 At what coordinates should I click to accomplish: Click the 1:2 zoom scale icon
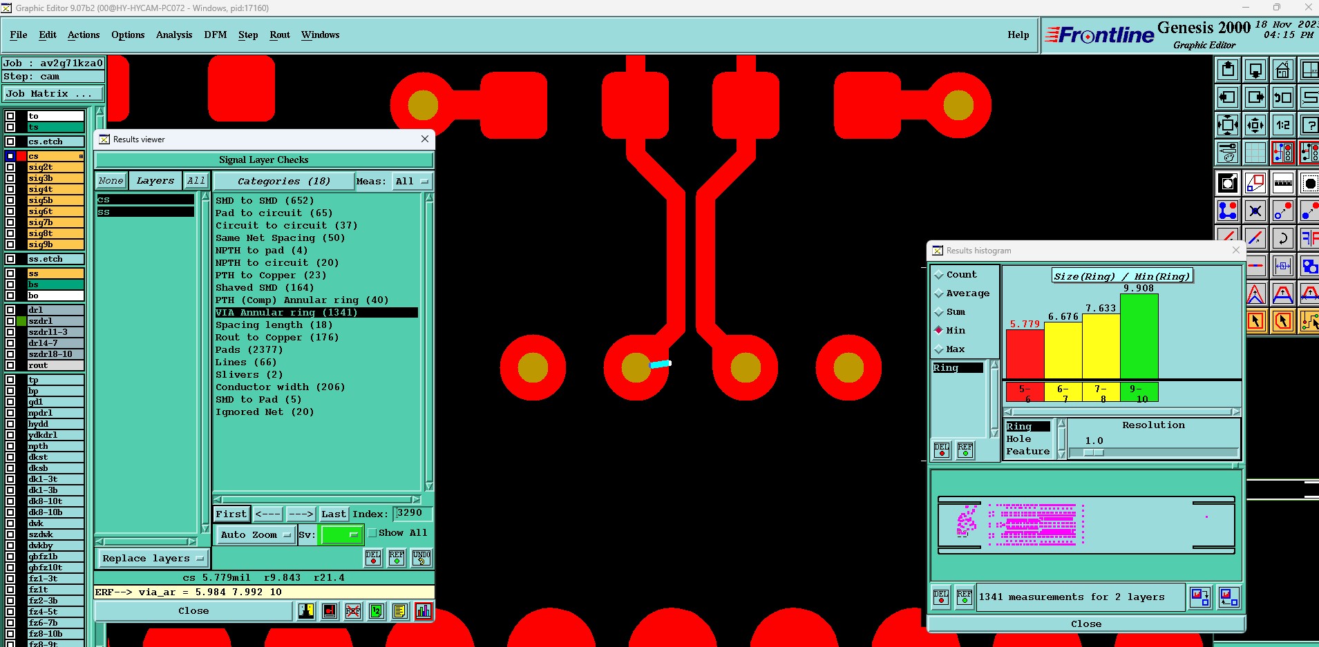click(1282, 125)
